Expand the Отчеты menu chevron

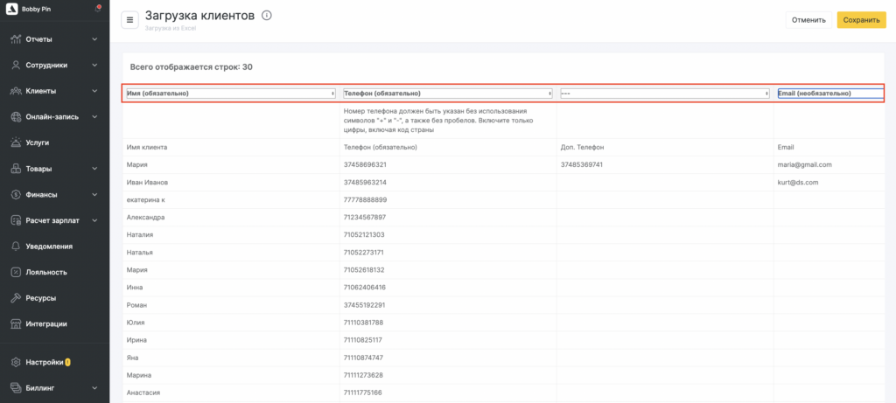coord(94,39)
